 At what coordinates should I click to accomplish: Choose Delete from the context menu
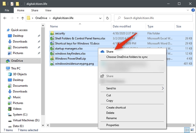tap(132, 113)
